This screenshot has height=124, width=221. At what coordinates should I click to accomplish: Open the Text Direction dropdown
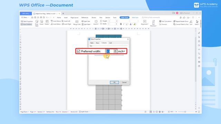[153, 23]
